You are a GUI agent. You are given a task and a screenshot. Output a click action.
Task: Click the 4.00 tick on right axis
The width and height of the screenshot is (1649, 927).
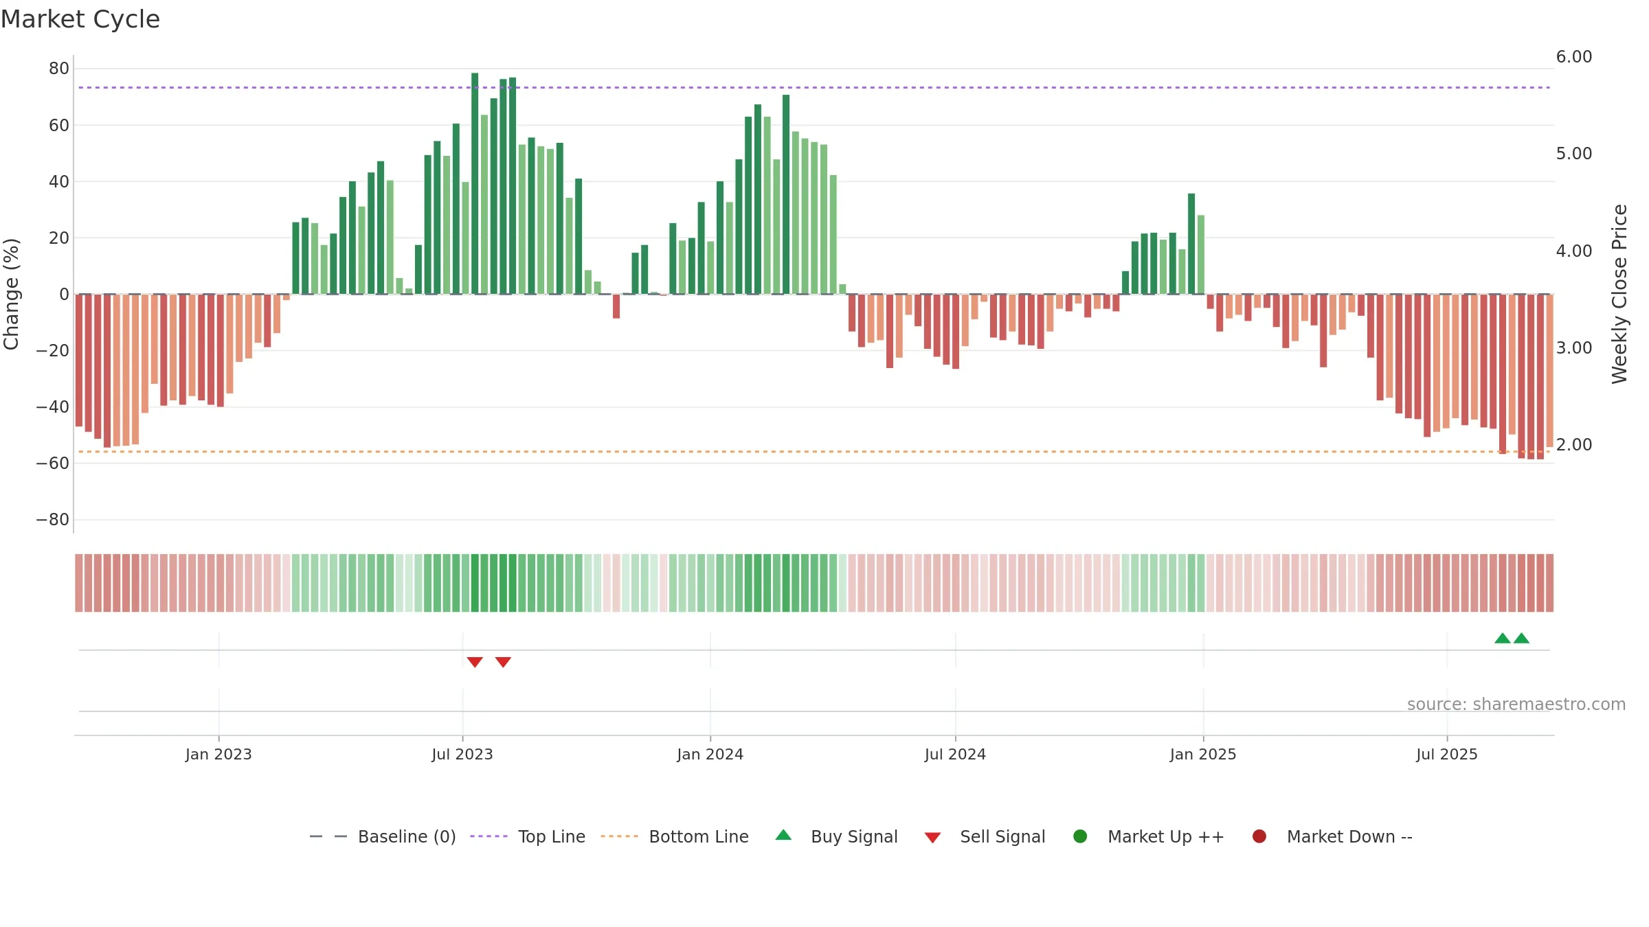(1574, 251)
